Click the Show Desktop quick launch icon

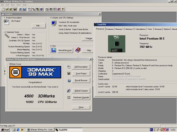[14, 130]
